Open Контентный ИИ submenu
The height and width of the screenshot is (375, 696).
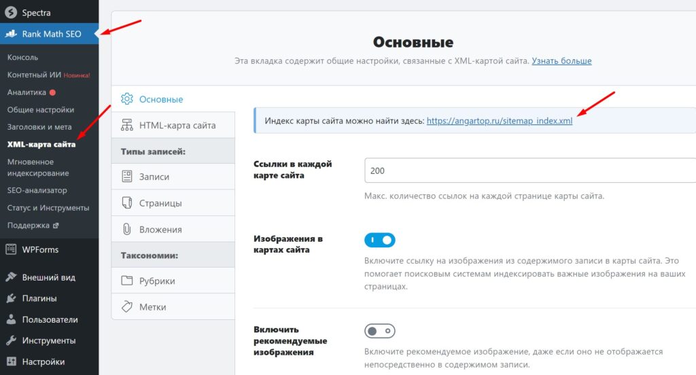coord(34,75)
